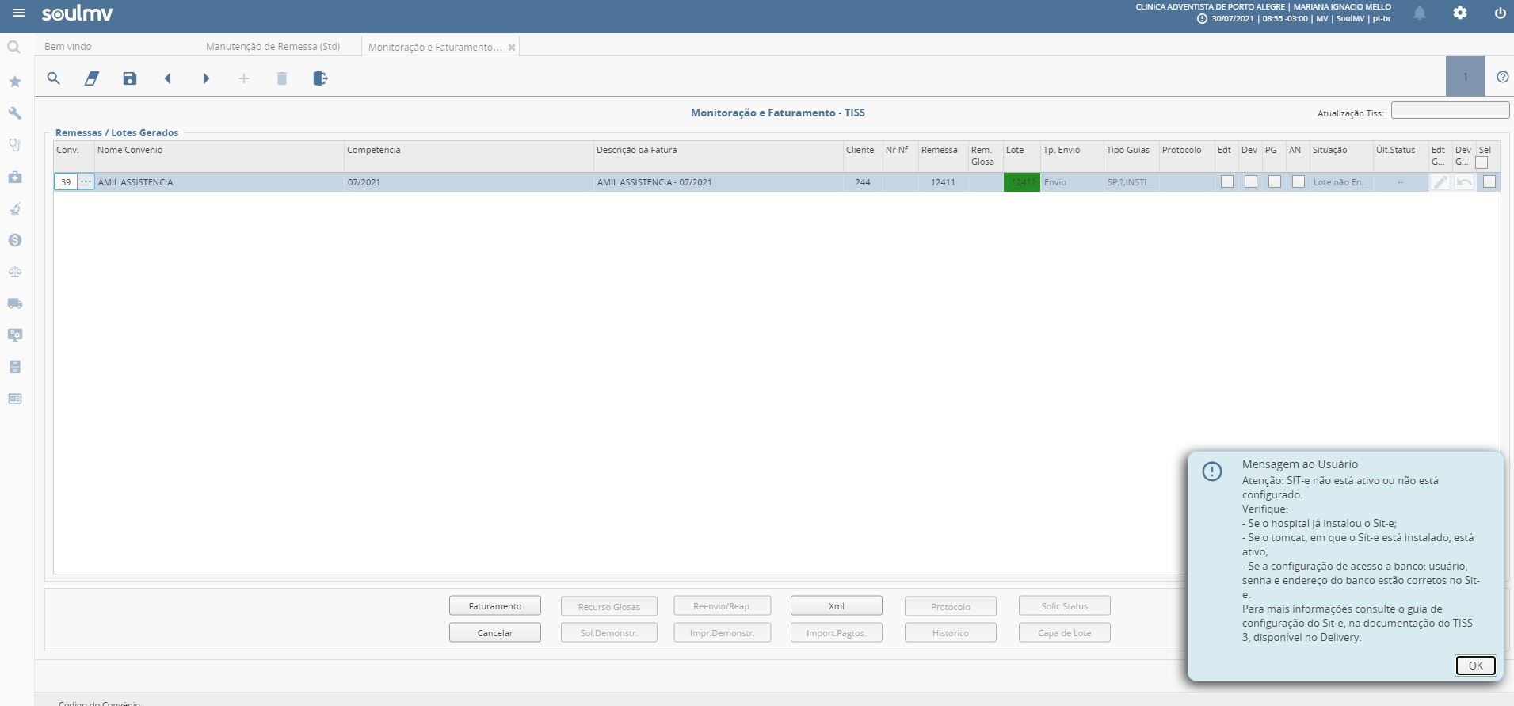Click the screen counter box showing 1
The image size is (1514, 706).
tap(1466, 77)
